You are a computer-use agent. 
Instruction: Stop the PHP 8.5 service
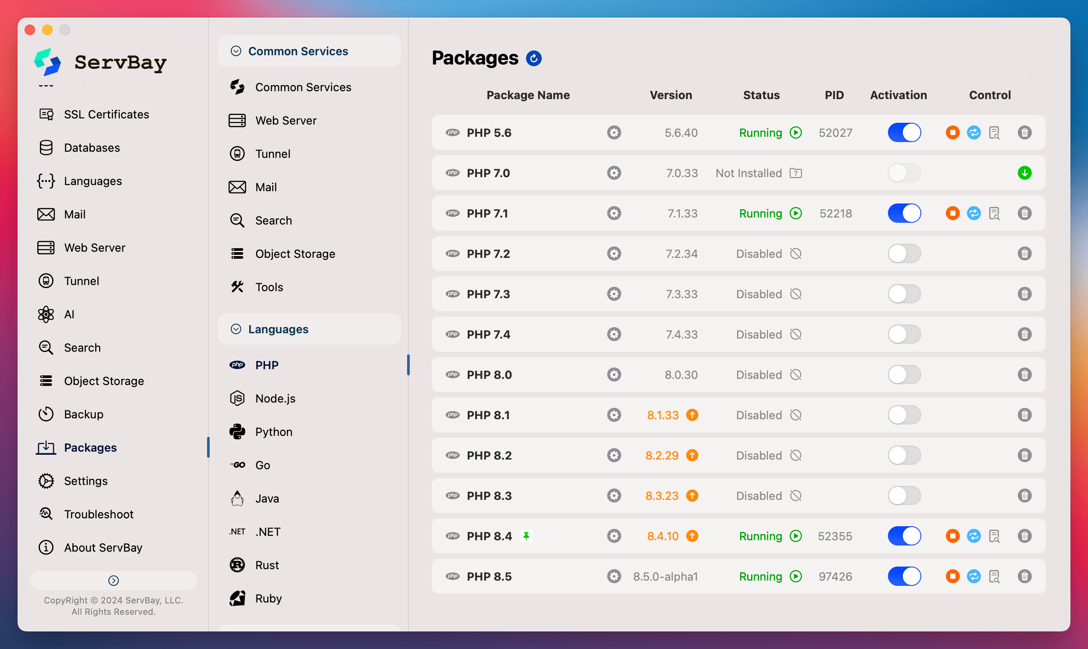click(x=952, y=576)
